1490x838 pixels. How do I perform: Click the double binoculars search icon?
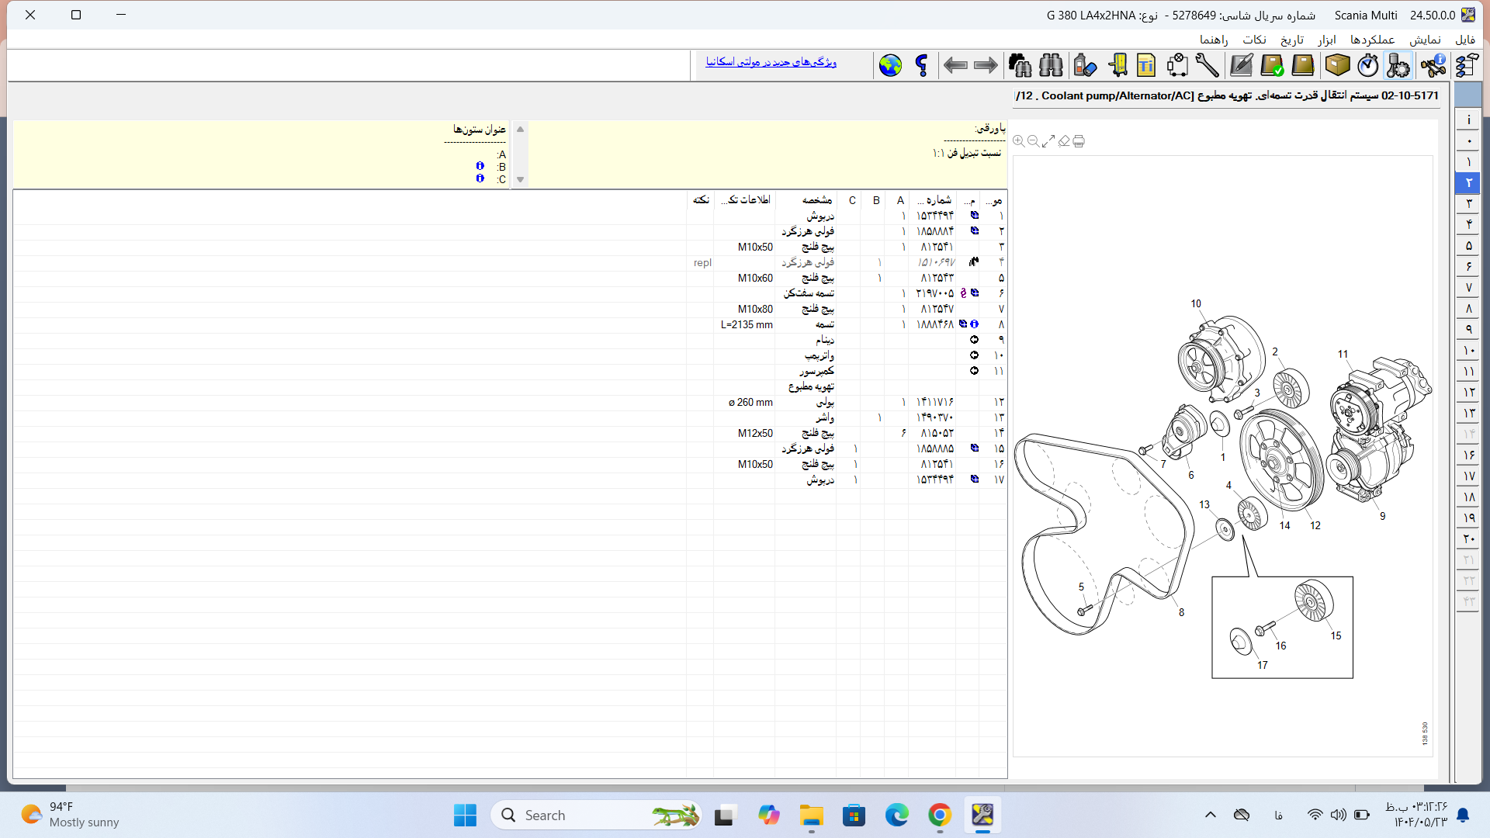pos(1051,66)
